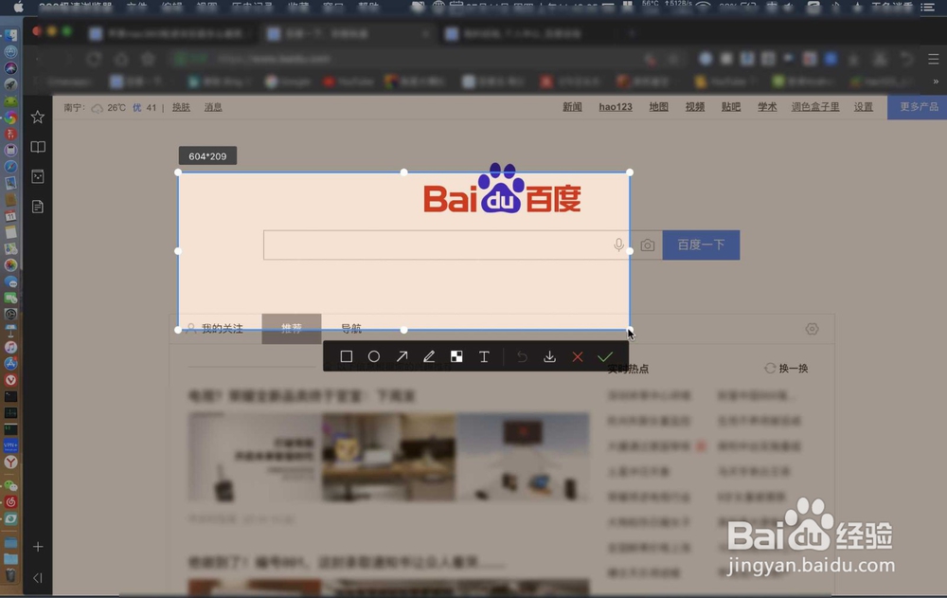Select the ellipse annotation tool
947x598 pixels.
coord(374,357)
